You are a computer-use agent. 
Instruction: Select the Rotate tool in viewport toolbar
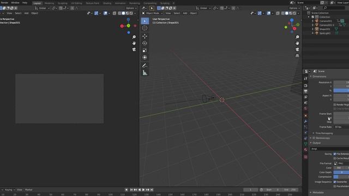(x=145, y=43)
